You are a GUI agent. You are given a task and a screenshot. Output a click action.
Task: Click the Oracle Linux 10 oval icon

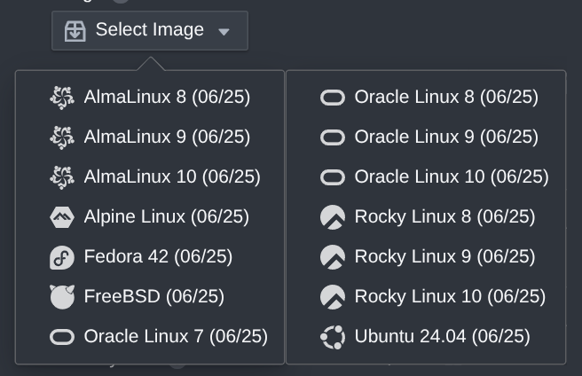(332, 177)
